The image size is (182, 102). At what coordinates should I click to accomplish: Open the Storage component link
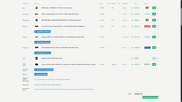coord(25,37)
